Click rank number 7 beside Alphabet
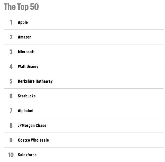The image size is (165, 162). pyautogui.click(x=11, y=111)
